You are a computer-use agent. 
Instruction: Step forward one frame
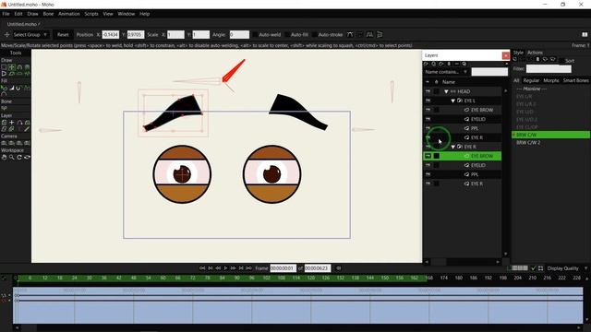(x=233, y=268)
